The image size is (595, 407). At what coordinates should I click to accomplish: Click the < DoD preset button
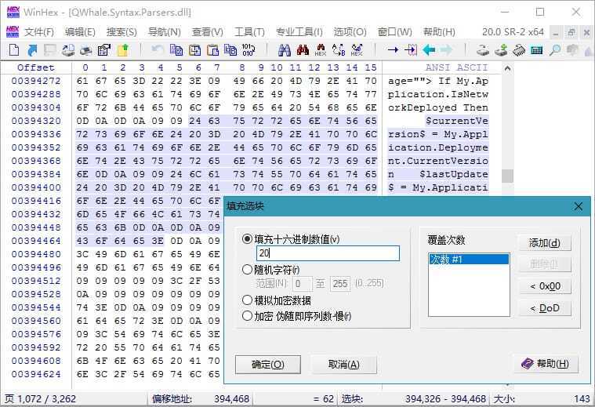click(x=545, y=308)
